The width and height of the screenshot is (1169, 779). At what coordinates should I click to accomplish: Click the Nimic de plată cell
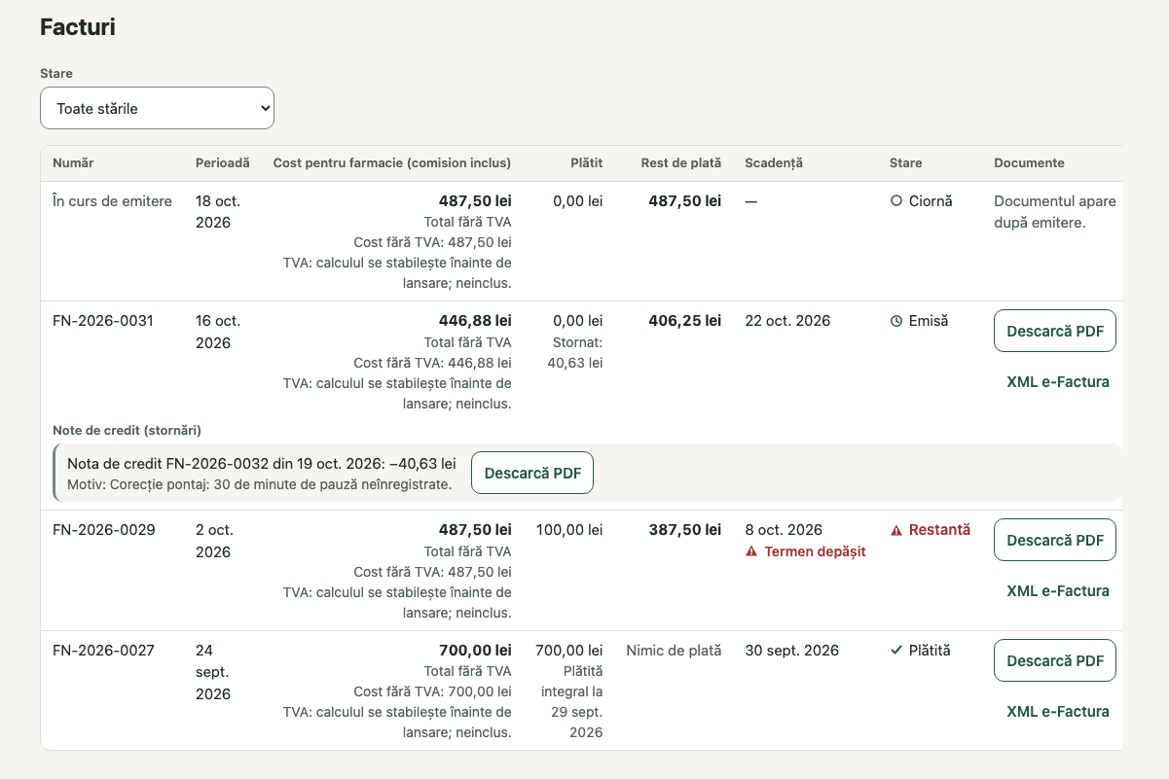[674, 651]
